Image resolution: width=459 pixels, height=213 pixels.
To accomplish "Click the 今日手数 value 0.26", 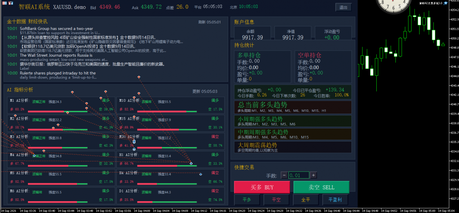I will tap(262, 95).
